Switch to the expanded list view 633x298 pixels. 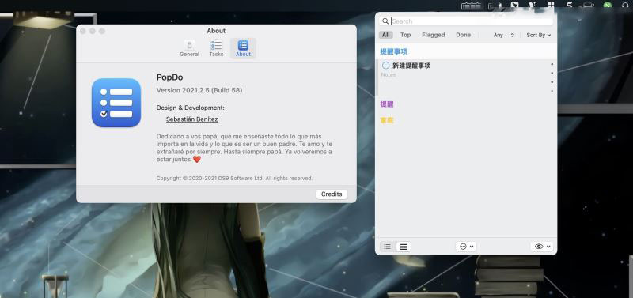[404, 247]
